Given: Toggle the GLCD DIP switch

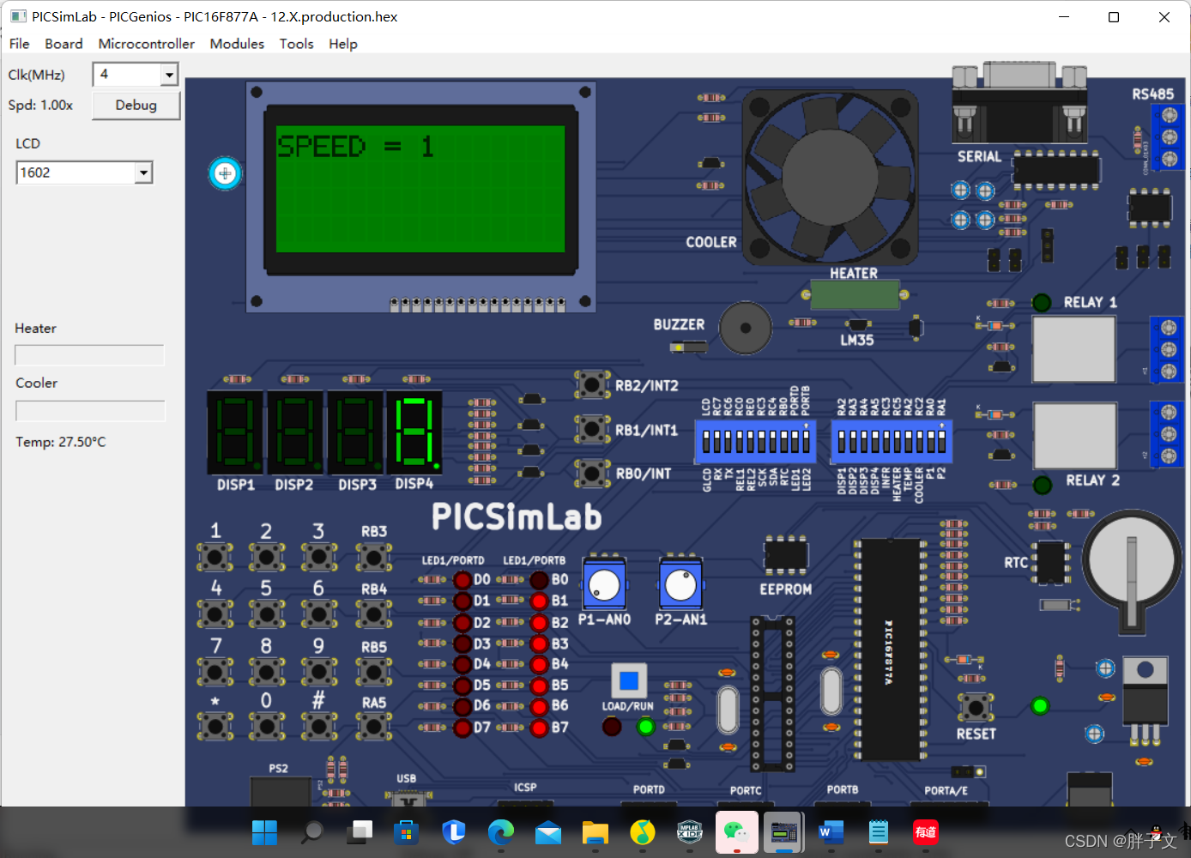Looking at the screenshot, I should [x=706, y=442].
